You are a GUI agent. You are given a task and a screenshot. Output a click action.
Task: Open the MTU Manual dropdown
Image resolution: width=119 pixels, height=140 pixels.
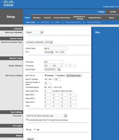(52, 52)
